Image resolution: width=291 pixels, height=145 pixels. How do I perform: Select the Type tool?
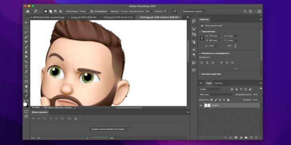click(26, 67)
